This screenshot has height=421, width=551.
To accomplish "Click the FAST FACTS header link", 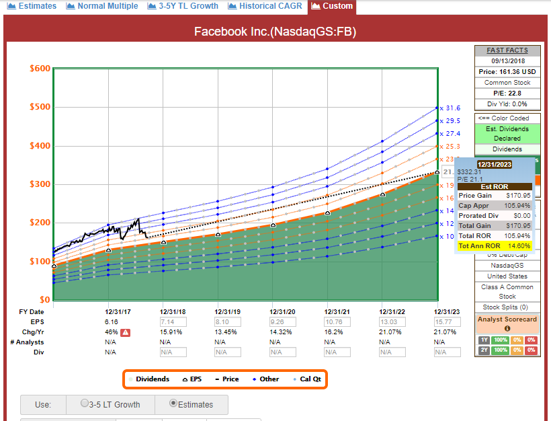I will (x=507, y=50).
